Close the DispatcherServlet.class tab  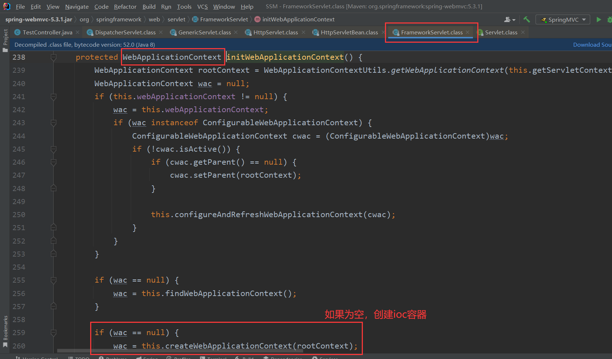click(x=161, y=32)
